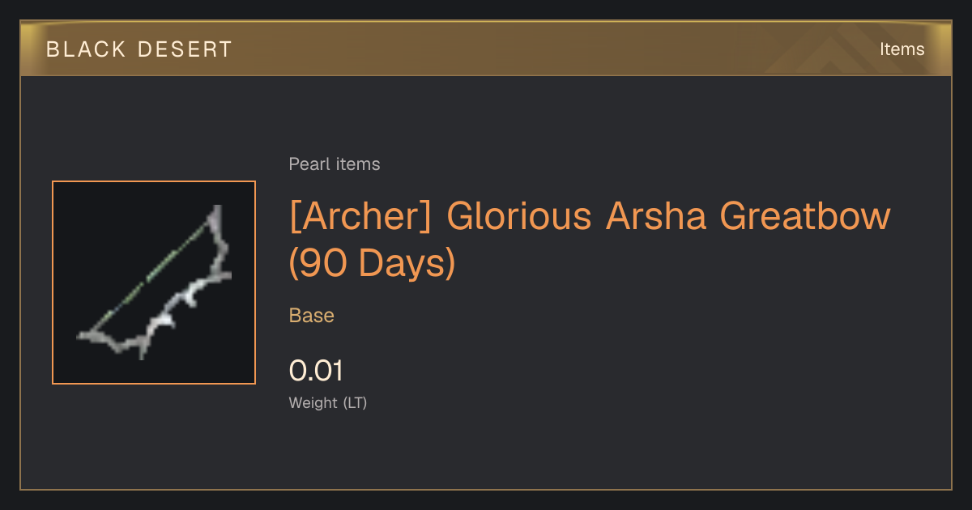This screenshot has height=510, width=972.
Task: Click the orange frame around item thumbnail
Action: pos(154,182)
